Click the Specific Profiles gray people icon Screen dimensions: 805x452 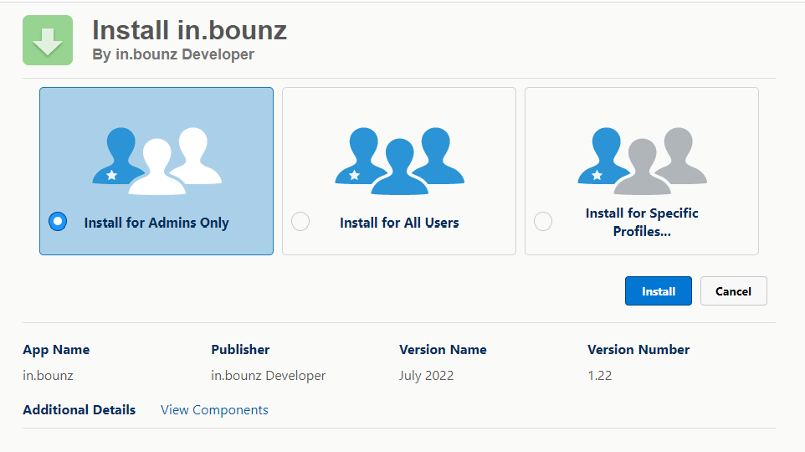[643, 161]
